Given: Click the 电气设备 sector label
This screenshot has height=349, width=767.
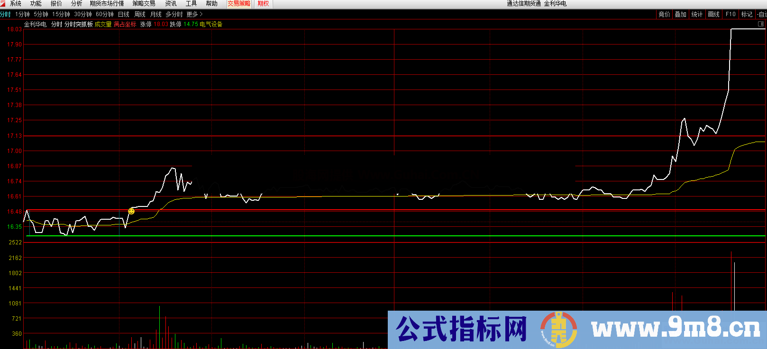Looking at the screenshot, I should pos(211,25).
